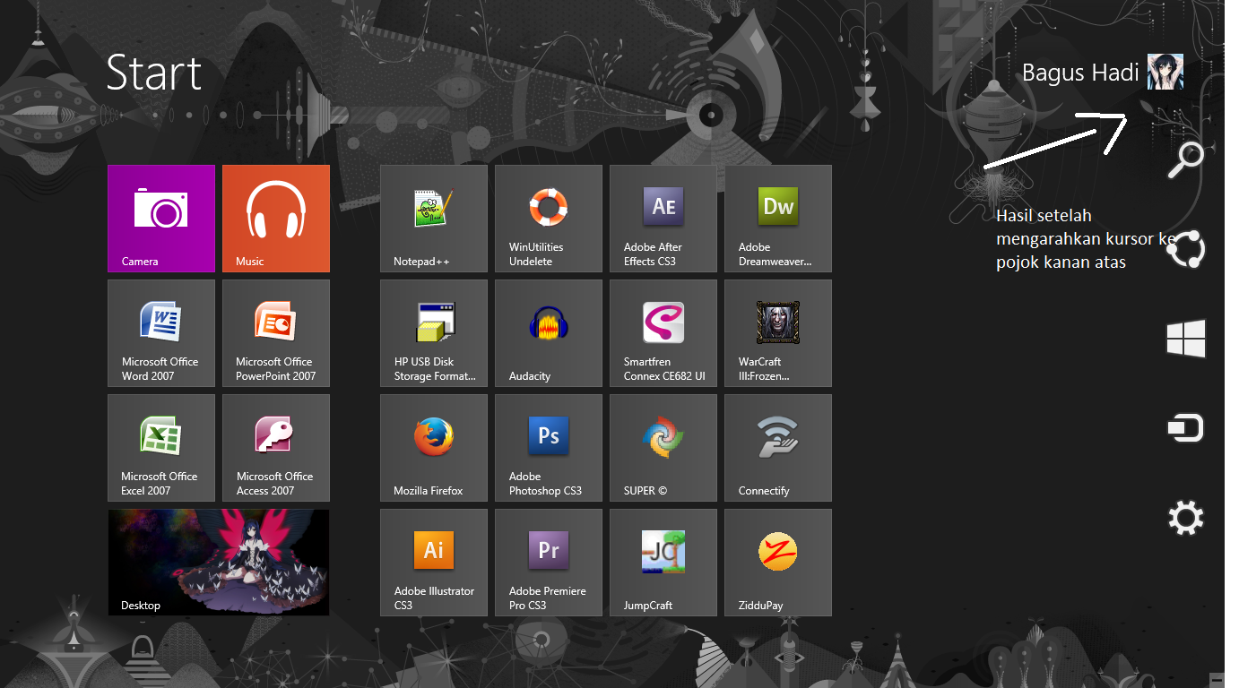Start Adobe Premiere Pro CS3
The image size is (1239, 688).
(548, 563)
